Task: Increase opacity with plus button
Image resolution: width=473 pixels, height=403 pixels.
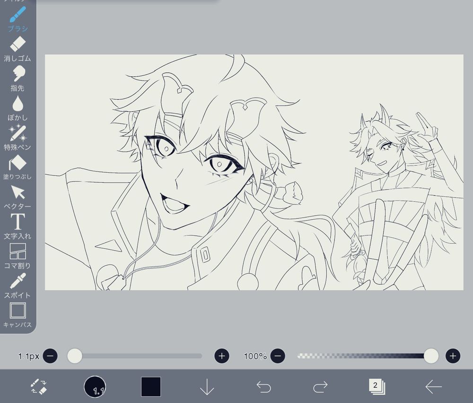Action: [453, 356]
